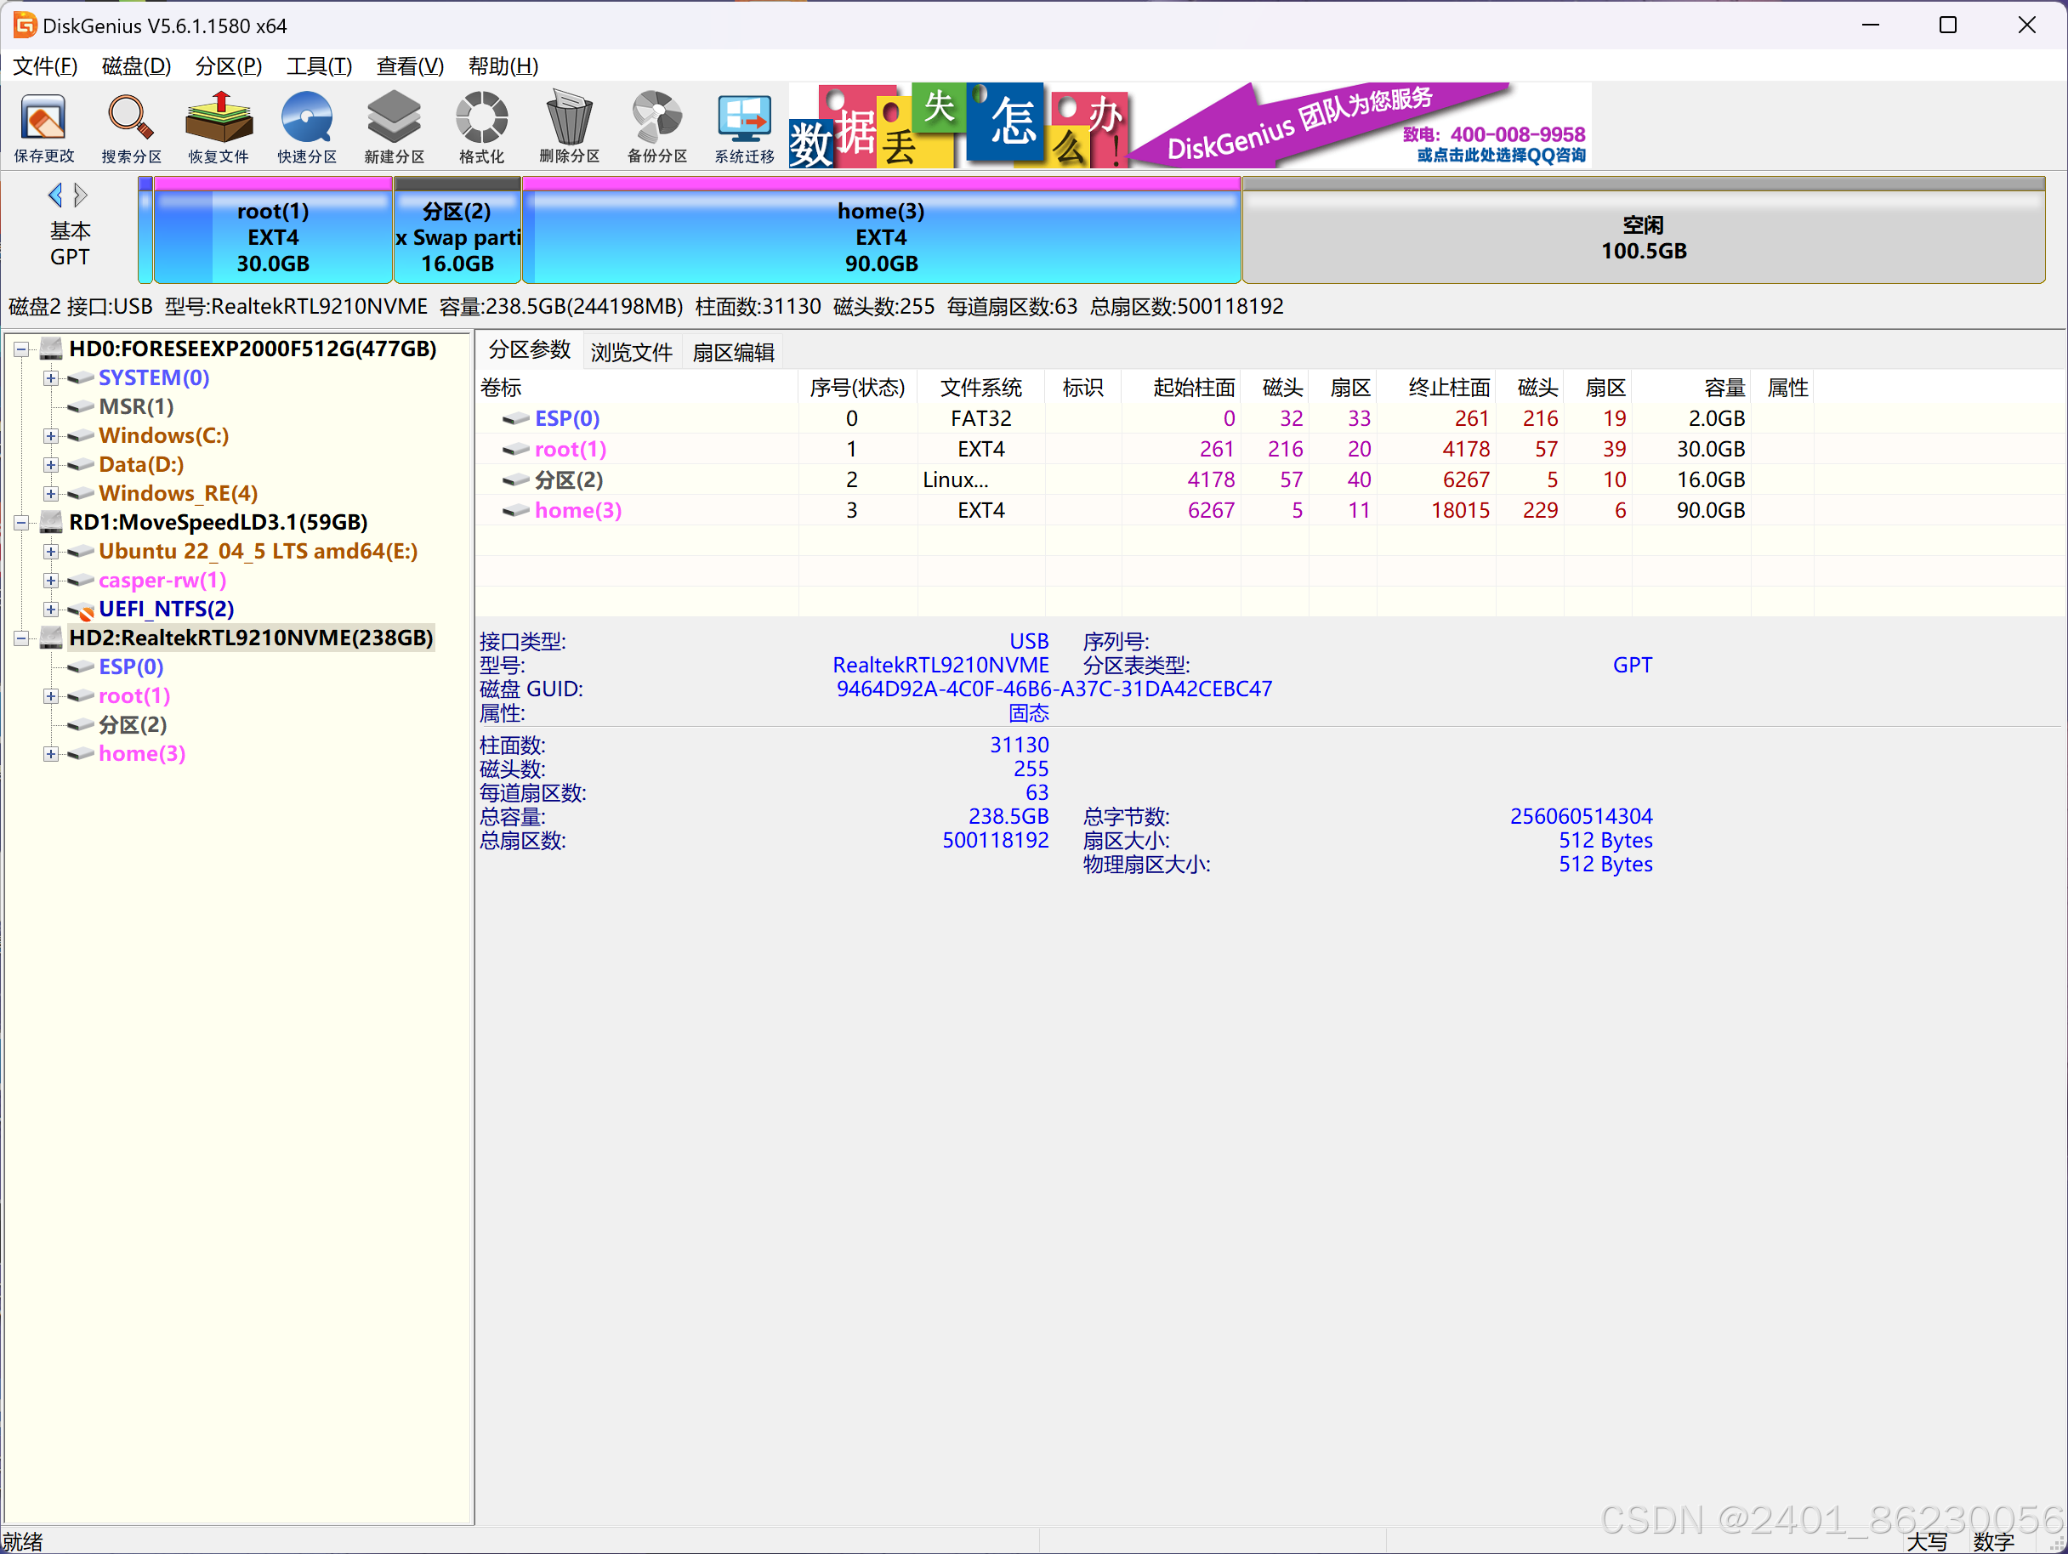Expand the SYSTEM(0) partition node

[50, 378]
